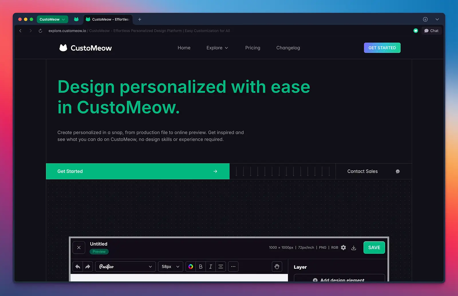Open design settings gear icon

coord(343,248)
